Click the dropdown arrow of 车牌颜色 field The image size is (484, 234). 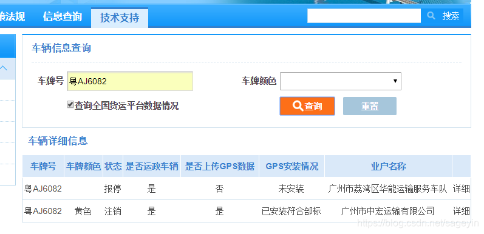pos(395,81)
